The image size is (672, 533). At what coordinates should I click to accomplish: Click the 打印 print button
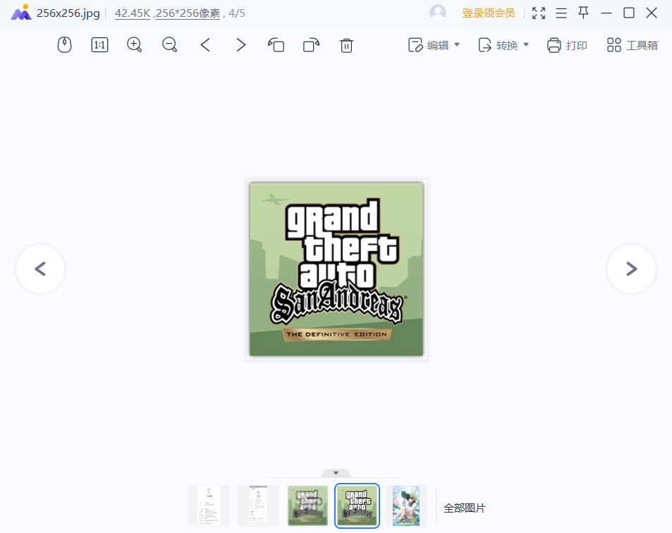(567, 45)
